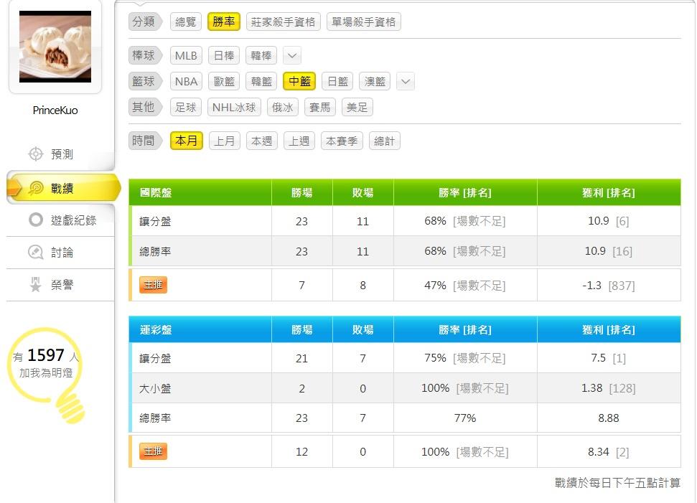Image resolution: width=697 pixels, height=503 pixels.
Task: Set time range to 本賽季
Action: pyautogui.click(x=342, y=141)
